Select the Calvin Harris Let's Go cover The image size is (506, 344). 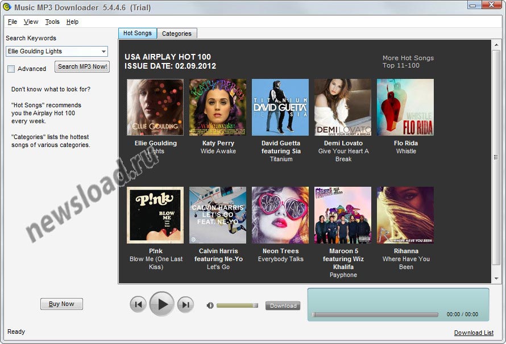218,215
